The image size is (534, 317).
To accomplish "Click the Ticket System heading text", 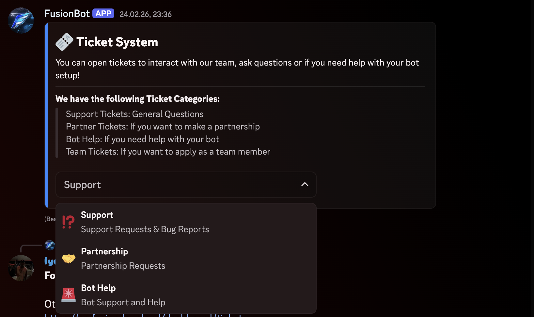I will coord(118,42).
